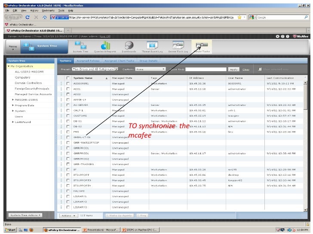This screenshot has height=234, width=313.
Task: Toggle Show selected rows checkbox
Action: click(260, 69)
